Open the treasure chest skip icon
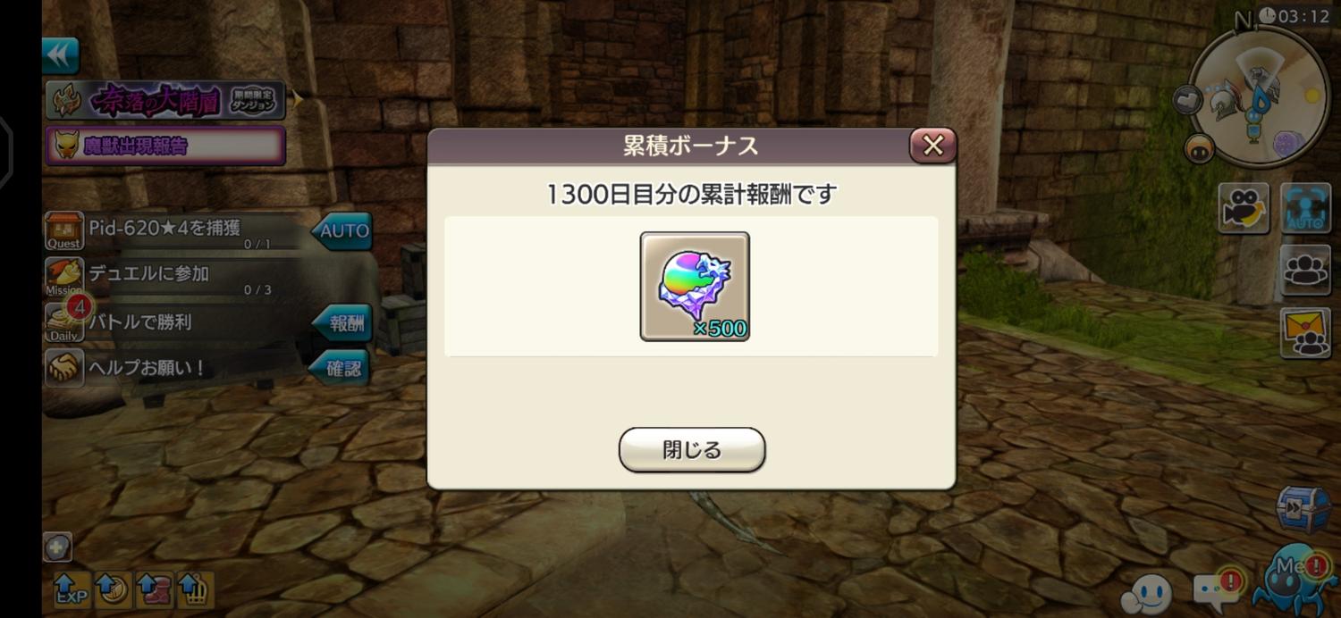 (1302, 510)
